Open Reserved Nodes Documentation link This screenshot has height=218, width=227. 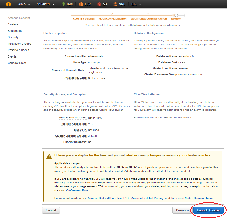coord(192,198)
